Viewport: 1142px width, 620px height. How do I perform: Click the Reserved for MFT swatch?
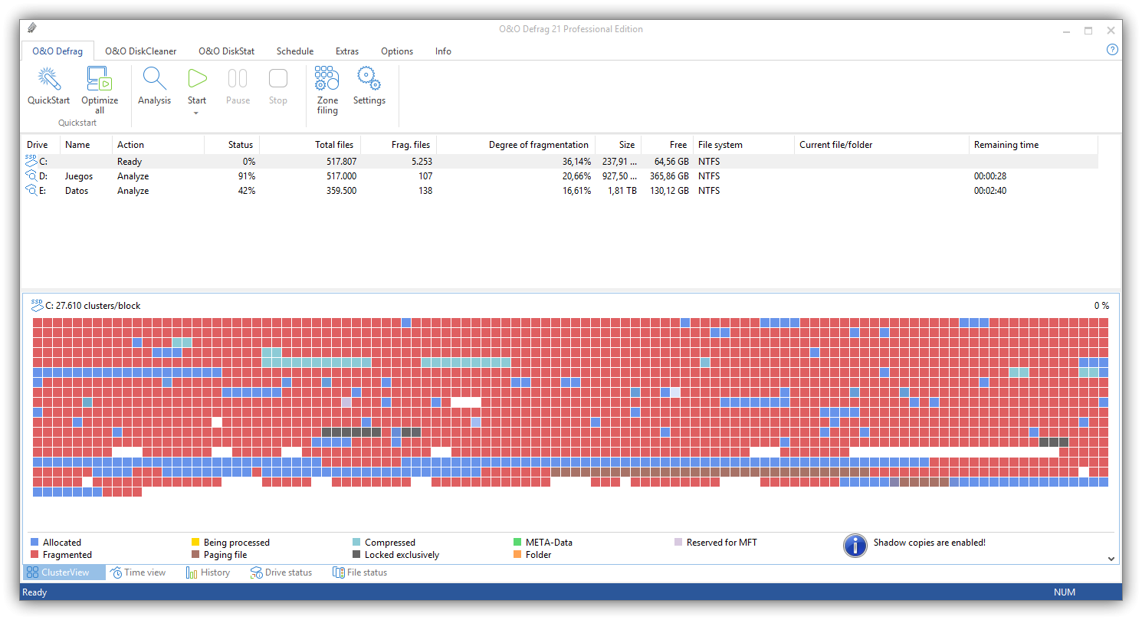pyautogui.click(x=678, y=543)
